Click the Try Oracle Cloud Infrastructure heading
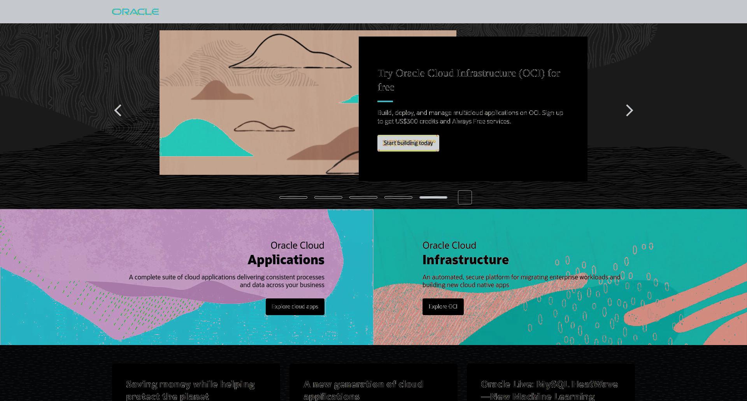This screenshot has width=747, height=401. point(469,80)
